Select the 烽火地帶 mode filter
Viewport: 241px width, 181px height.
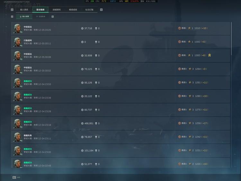[x=24, y=16]
